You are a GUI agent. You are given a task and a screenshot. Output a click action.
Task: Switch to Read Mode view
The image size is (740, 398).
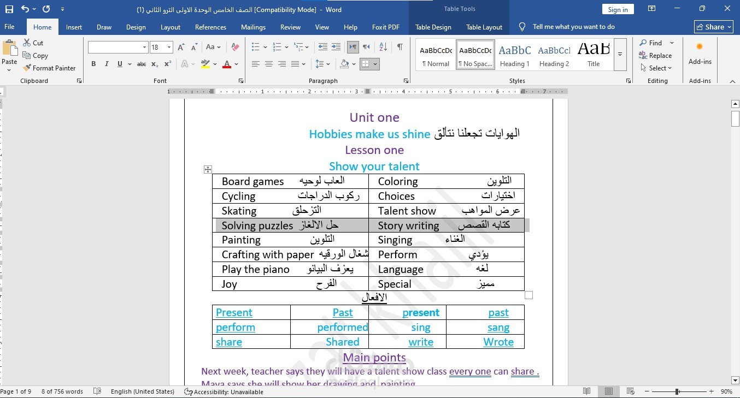(x=587, y=391)
